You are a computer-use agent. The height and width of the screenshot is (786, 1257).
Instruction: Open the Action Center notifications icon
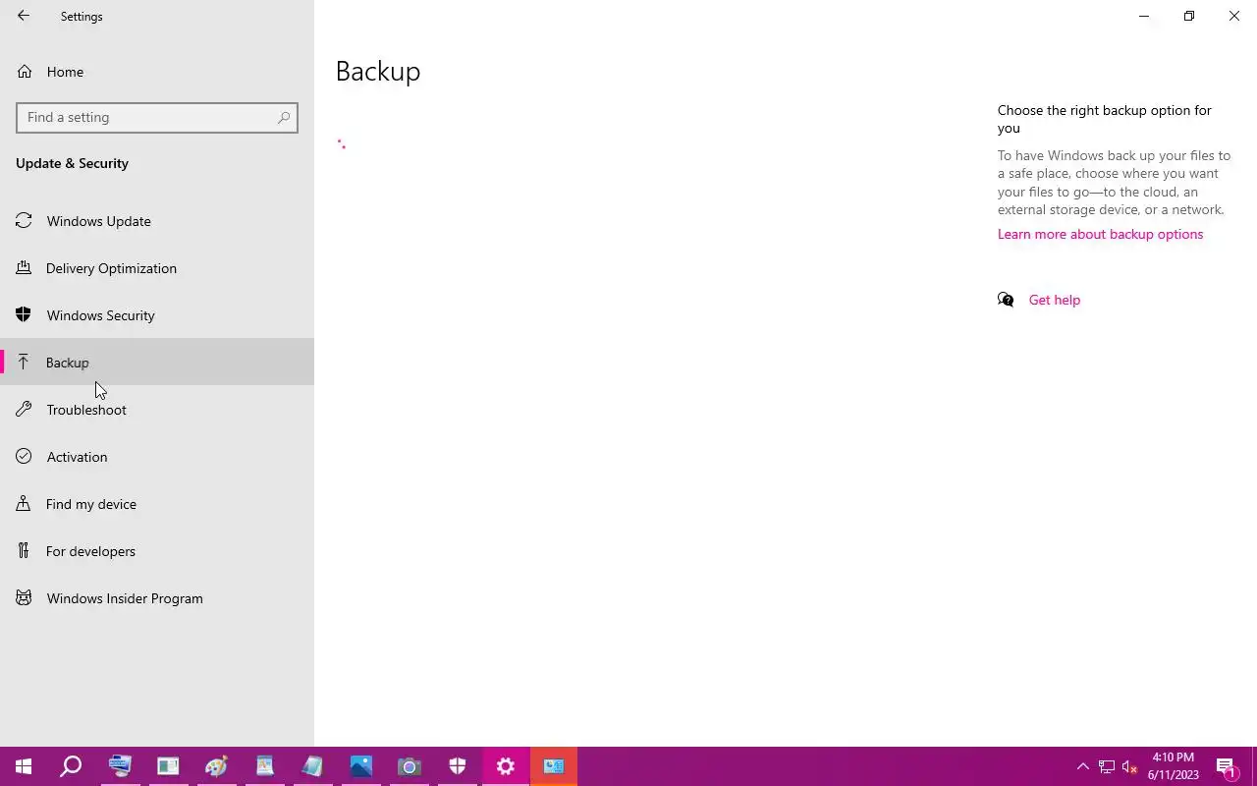click(x=1226, y=766)
